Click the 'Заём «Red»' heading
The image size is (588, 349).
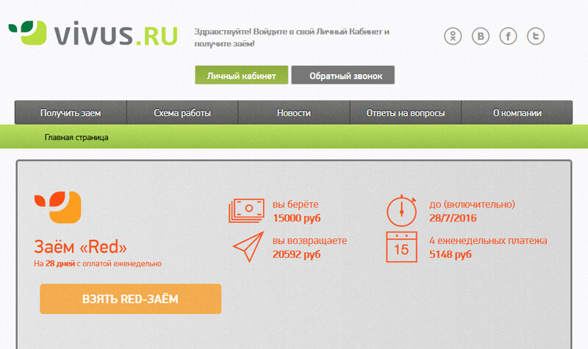tap(80, 246)
